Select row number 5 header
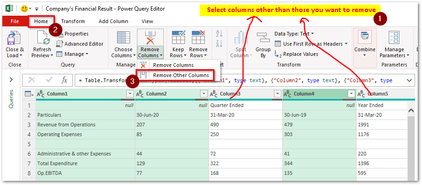422x185 pixels. 29,144
